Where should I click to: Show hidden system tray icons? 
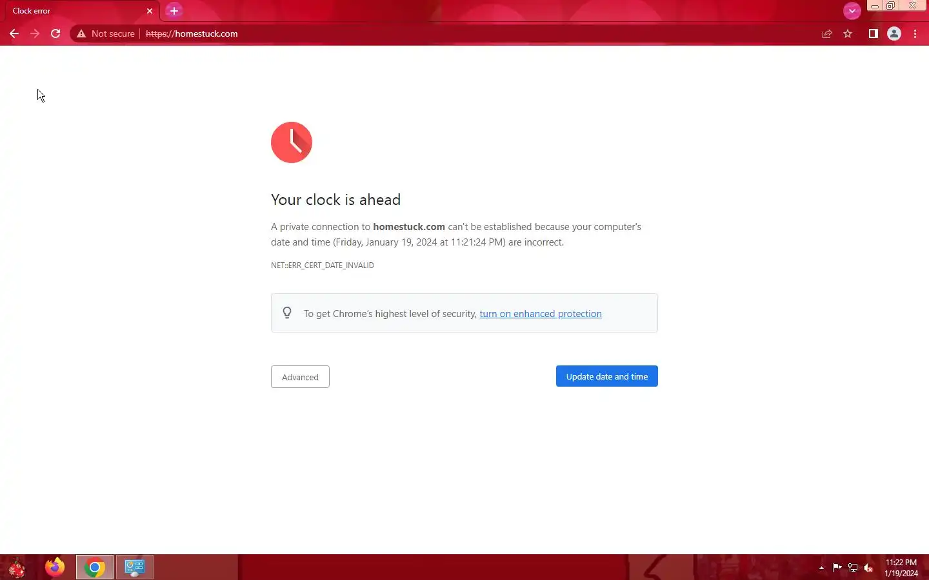tap(821, 568)
